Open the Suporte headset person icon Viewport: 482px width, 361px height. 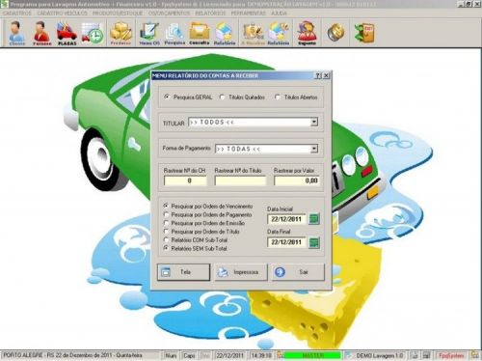pyautogui.click(x=307, y=33)
